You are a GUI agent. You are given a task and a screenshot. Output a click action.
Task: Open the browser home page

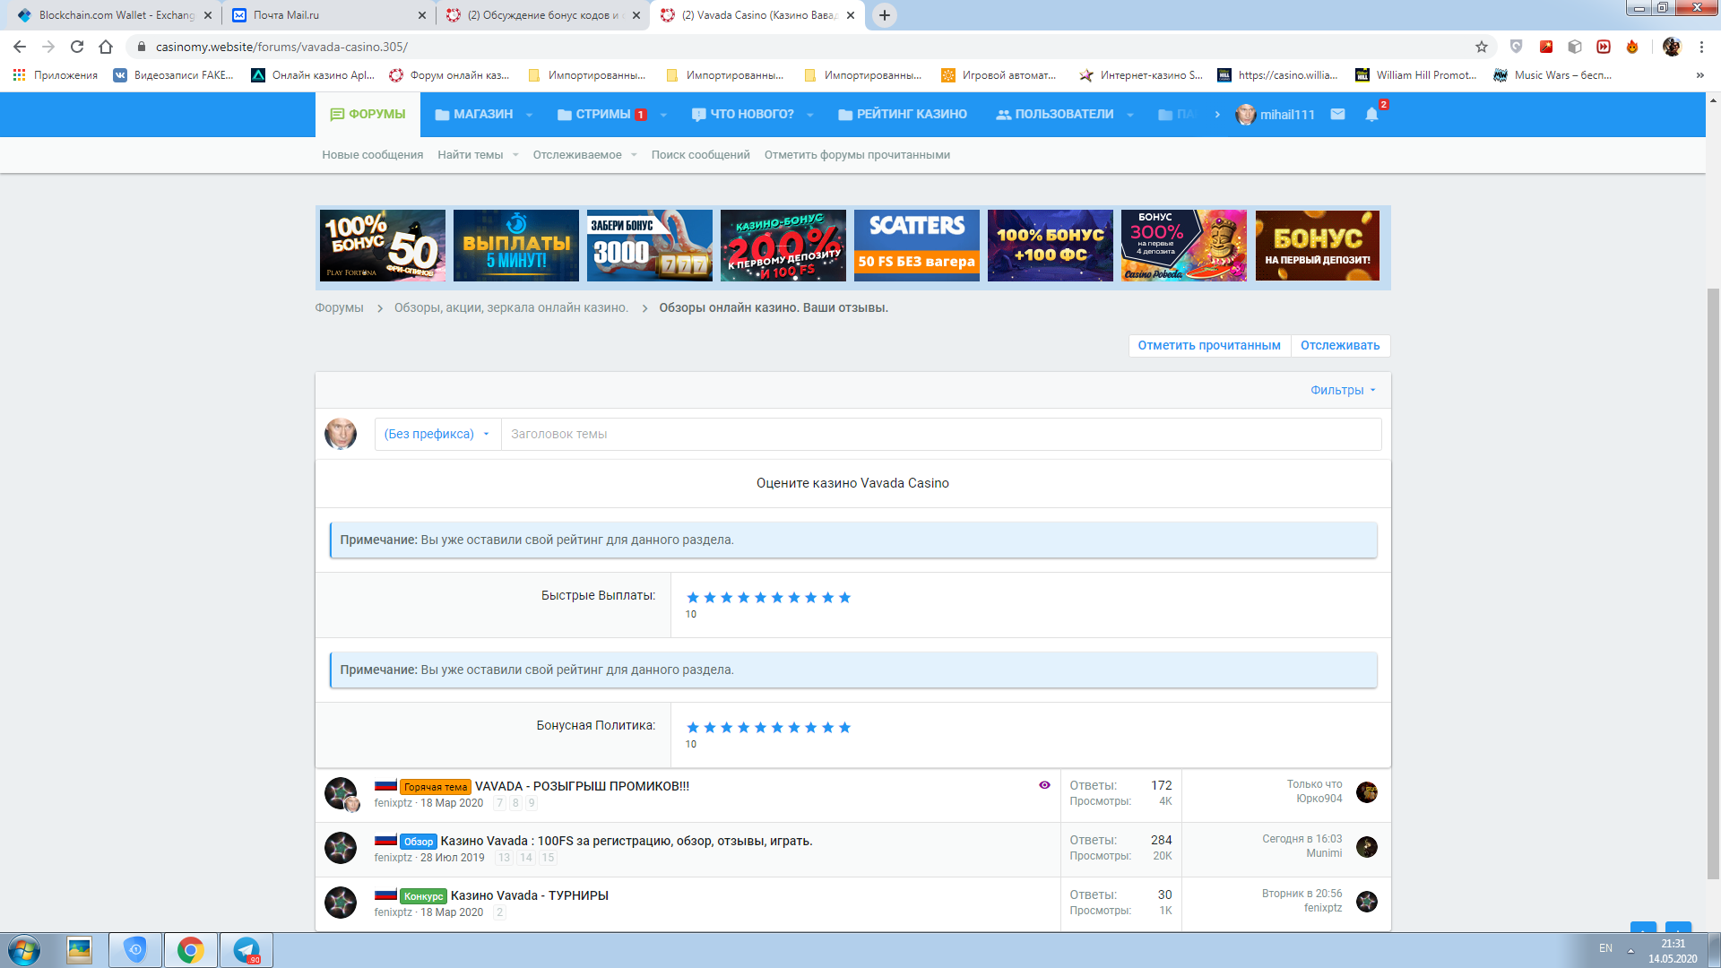(x=106, y=47)
